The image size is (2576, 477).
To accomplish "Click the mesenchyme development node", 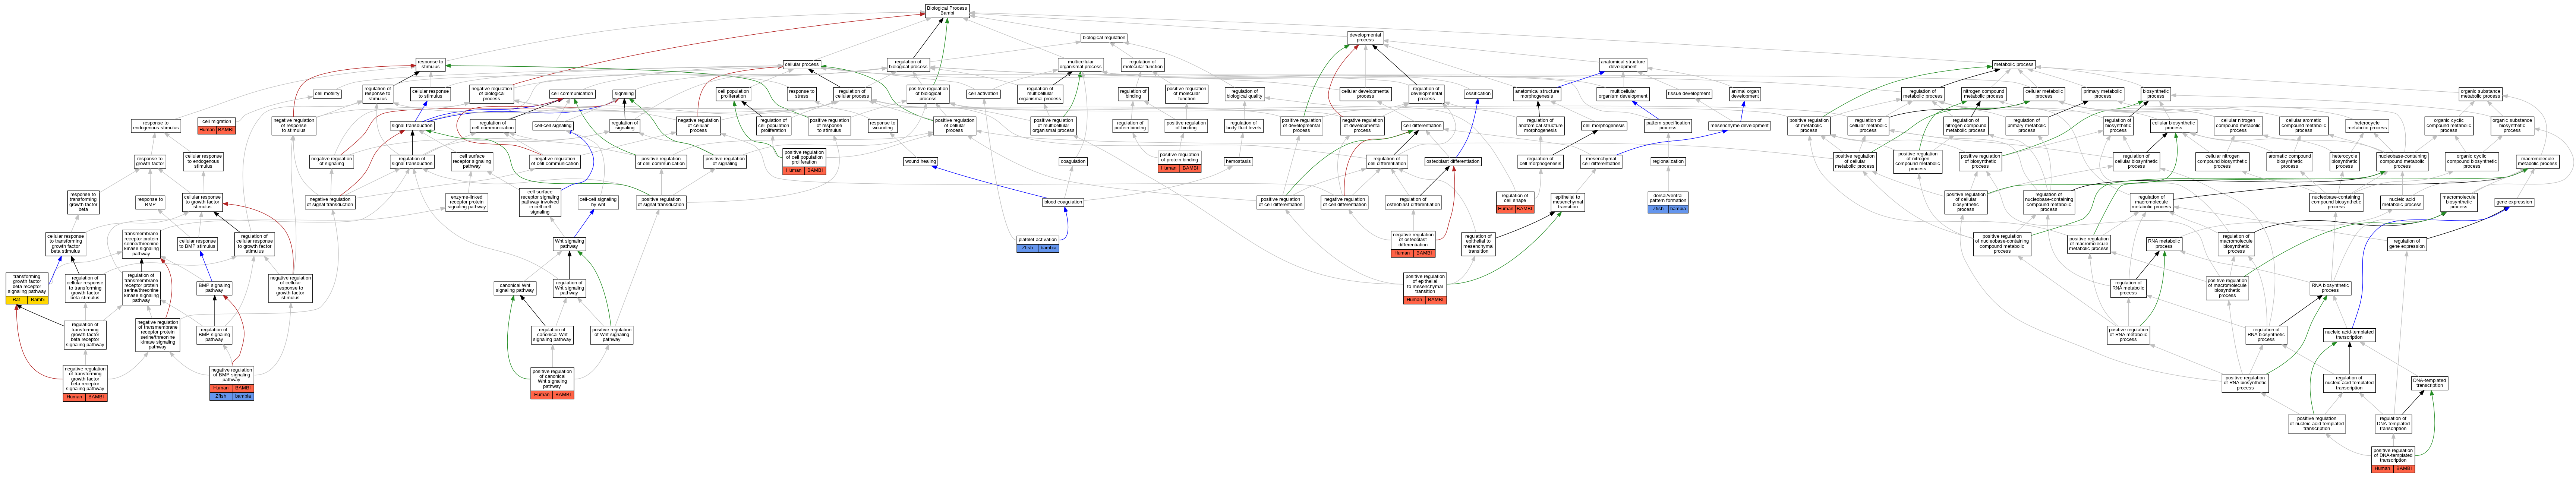I will tap(1739, 126).
